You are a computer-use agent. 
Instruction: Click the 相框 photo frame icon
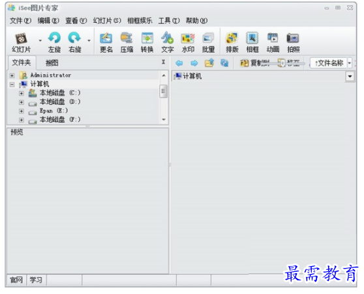tap(252, 42)
